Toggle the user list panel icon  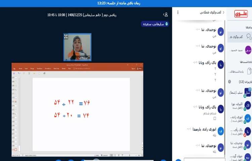click(x=166, y=15)
